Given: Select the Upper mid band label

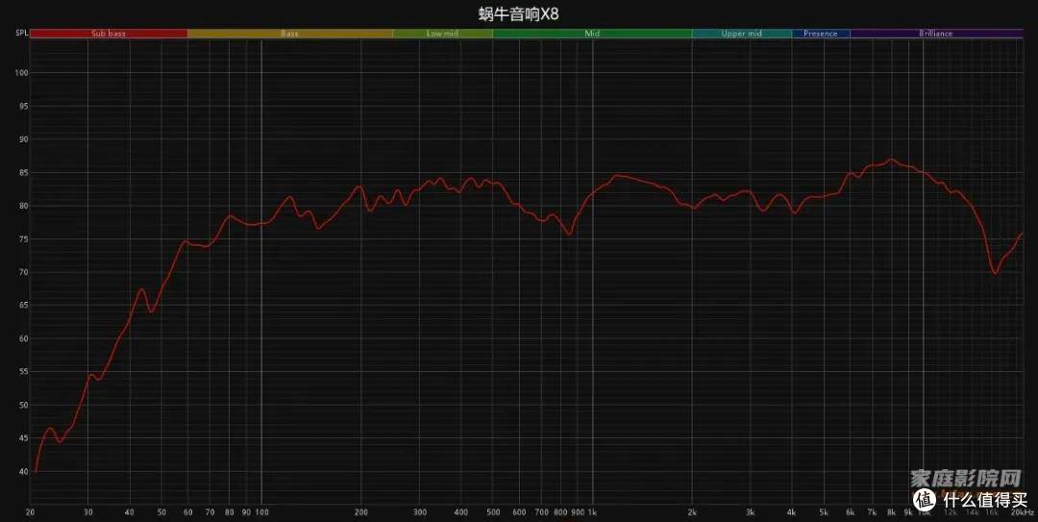Looking at the screenshot, I should [741, 34].
